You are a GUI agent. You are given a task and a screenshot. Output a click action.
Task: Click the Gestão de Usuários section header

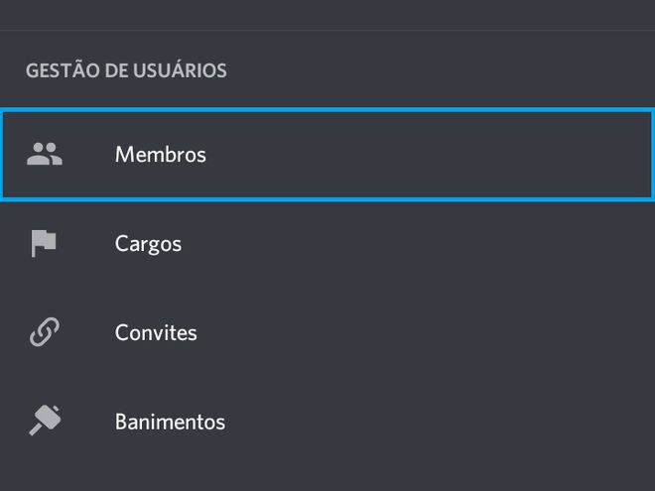[x=126, y=70]
